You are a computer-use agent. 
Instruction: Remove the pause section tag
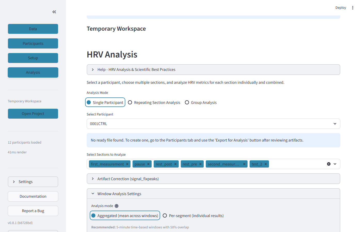pyautogui.click(x=148, y=164)
